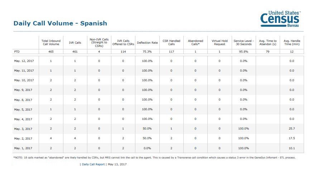The image size is (318, 176).
Task: Select the Service Level - 30 Seconds header
Action: [244, 43]
